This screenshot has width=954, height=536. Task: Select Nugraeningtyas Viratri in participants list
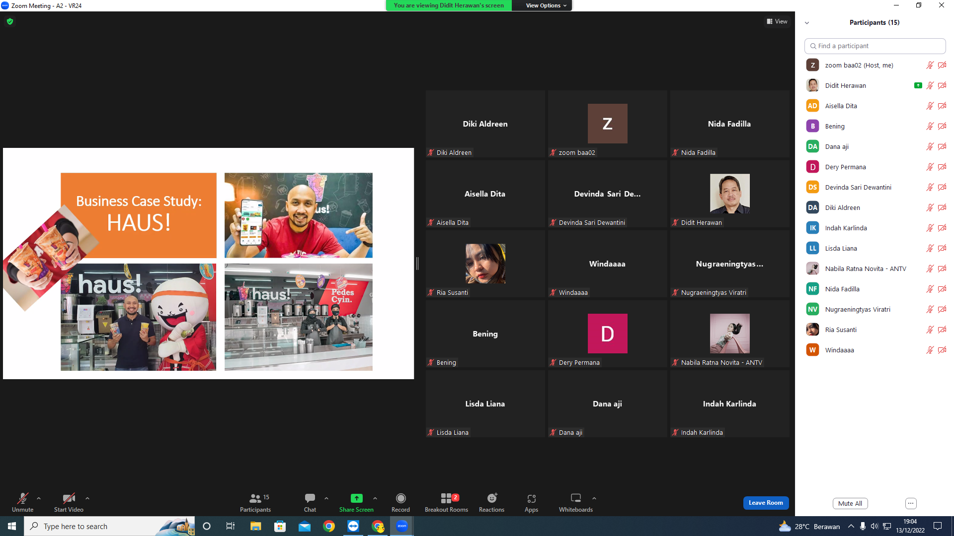(875, 309)
